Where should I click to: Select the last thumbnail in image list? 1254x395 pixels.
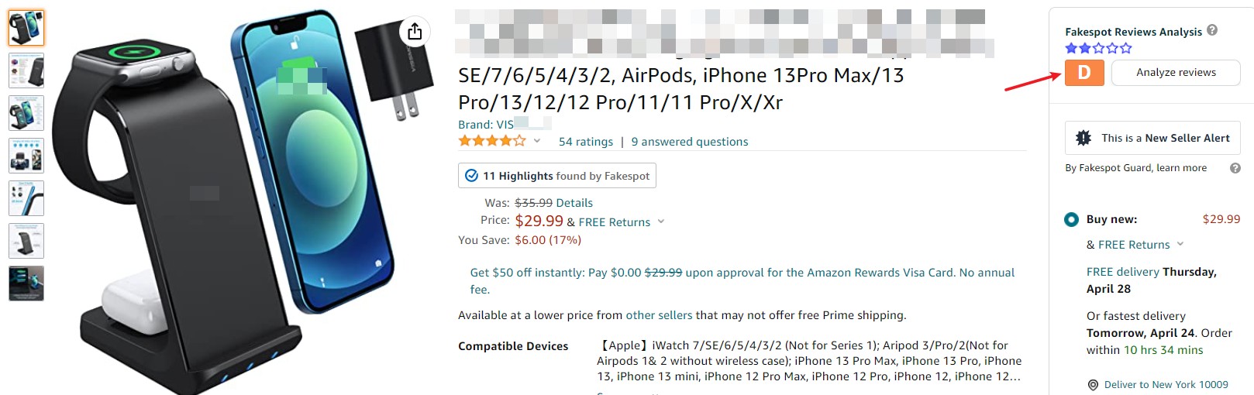click(26, 283)
